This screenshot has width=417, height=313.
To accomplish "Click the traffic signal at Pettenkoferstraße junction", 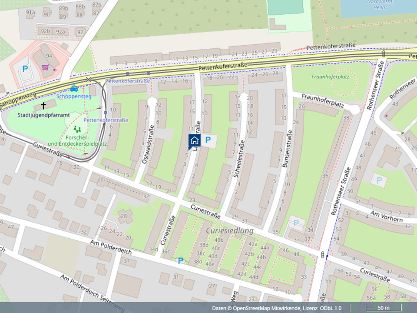I will [384, 53].
